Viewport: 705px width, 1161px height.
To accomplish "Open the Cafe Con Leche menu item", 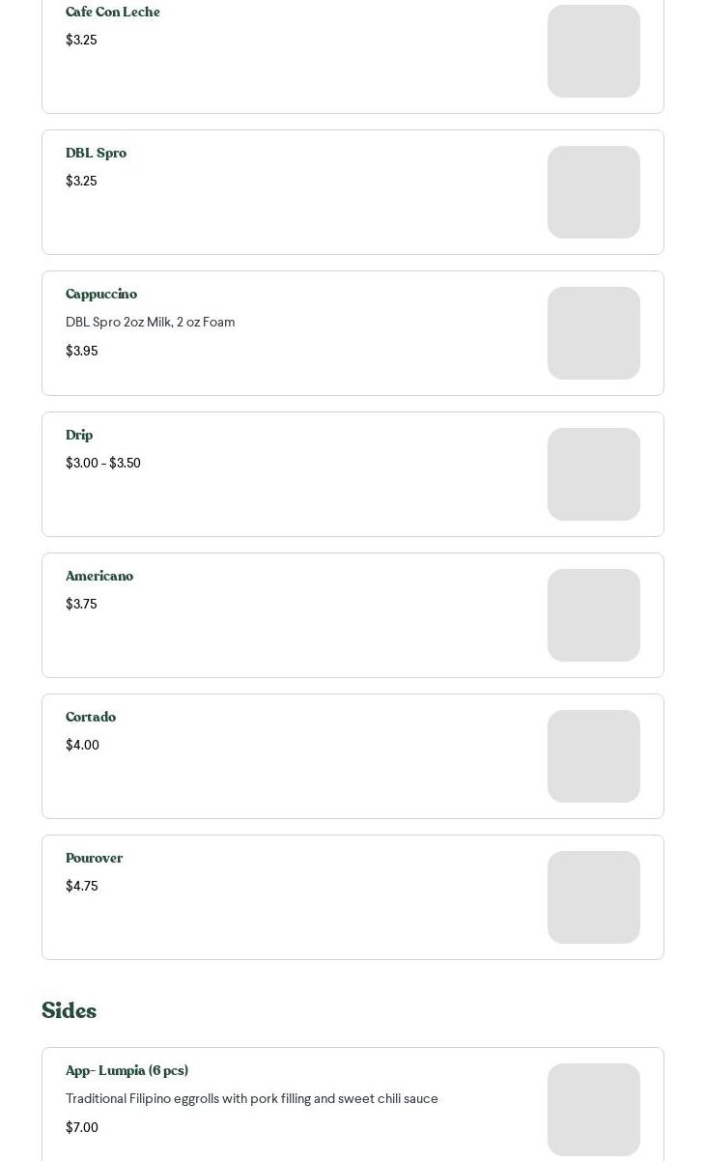I will [x=113, y=13].
